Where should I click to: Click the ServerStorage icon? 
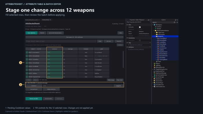tap(155, 77)
